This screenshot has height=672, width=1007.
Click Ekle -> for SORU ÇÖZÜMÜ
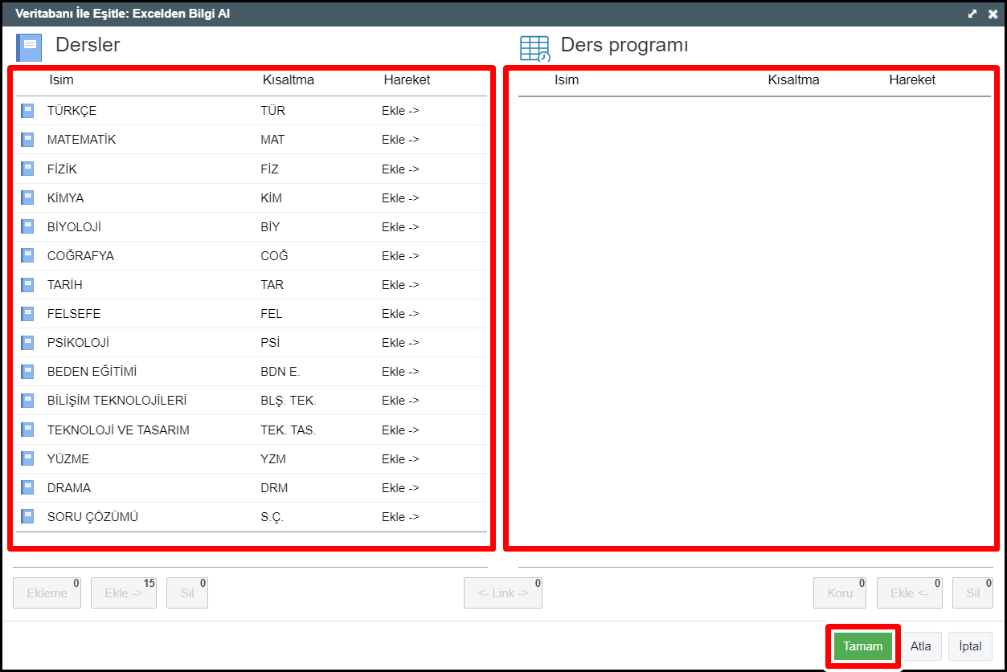point(400,516)
